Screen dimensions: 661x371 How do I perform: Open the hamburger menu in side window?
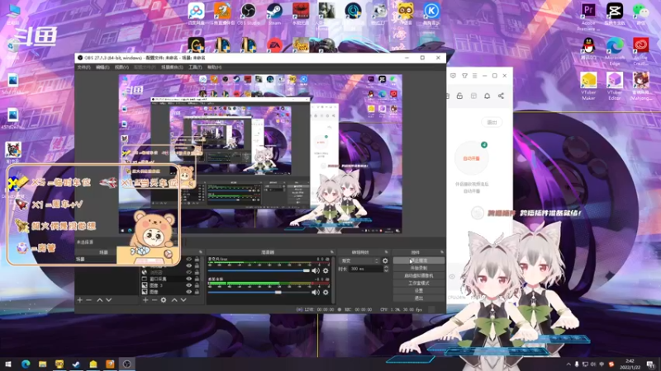click(x=474, y=76)
